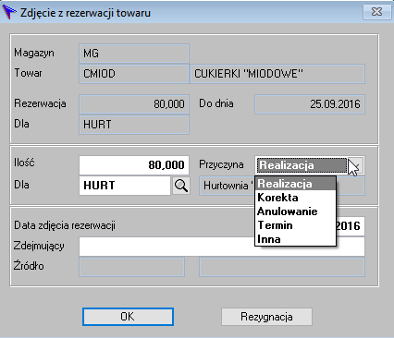Pick Anulowanie from the reason list
The width and height of the screenshot is (394, 338).
(x=295, y=211)
